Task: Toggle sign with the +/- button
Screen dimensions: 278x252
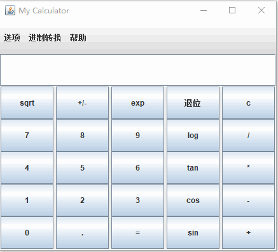Action: pyautogui.click(x=82, y=103)
